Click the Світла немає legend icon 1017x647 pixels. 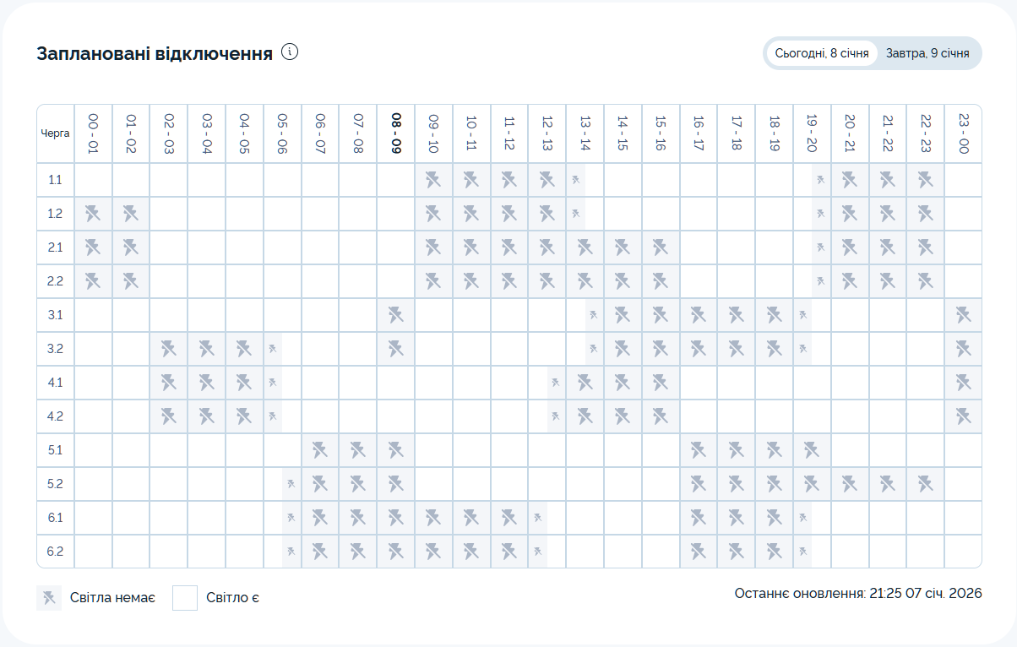(x=49, y=598)
